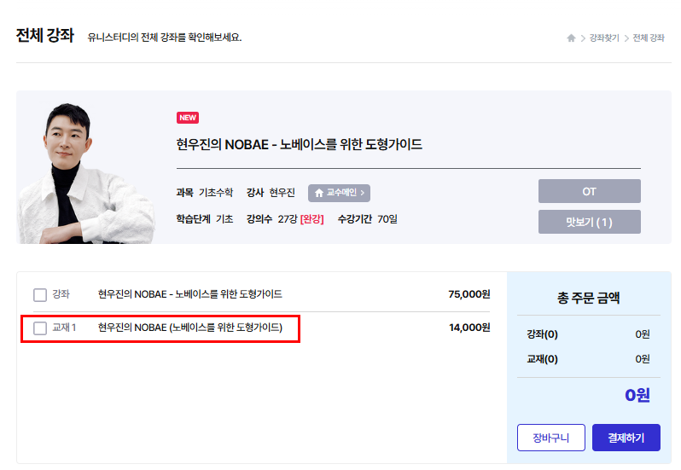
Task: Select the NOBAE textbook name in the 교재 1 row
Action: coord(189,328)
